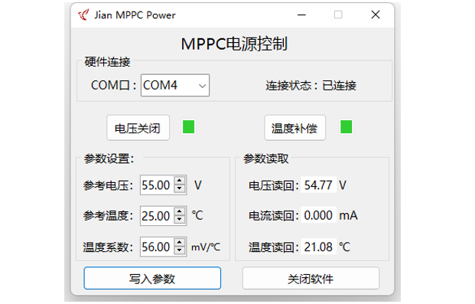This screenshot has height=304, width=475.
Task: Close the Jian MPPC Power window
Action: (376, 15)
